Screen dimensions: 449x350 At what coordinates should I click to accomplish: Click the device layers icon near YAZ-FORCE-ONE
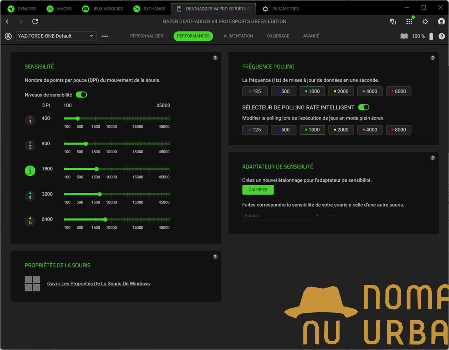coord(8,36)
